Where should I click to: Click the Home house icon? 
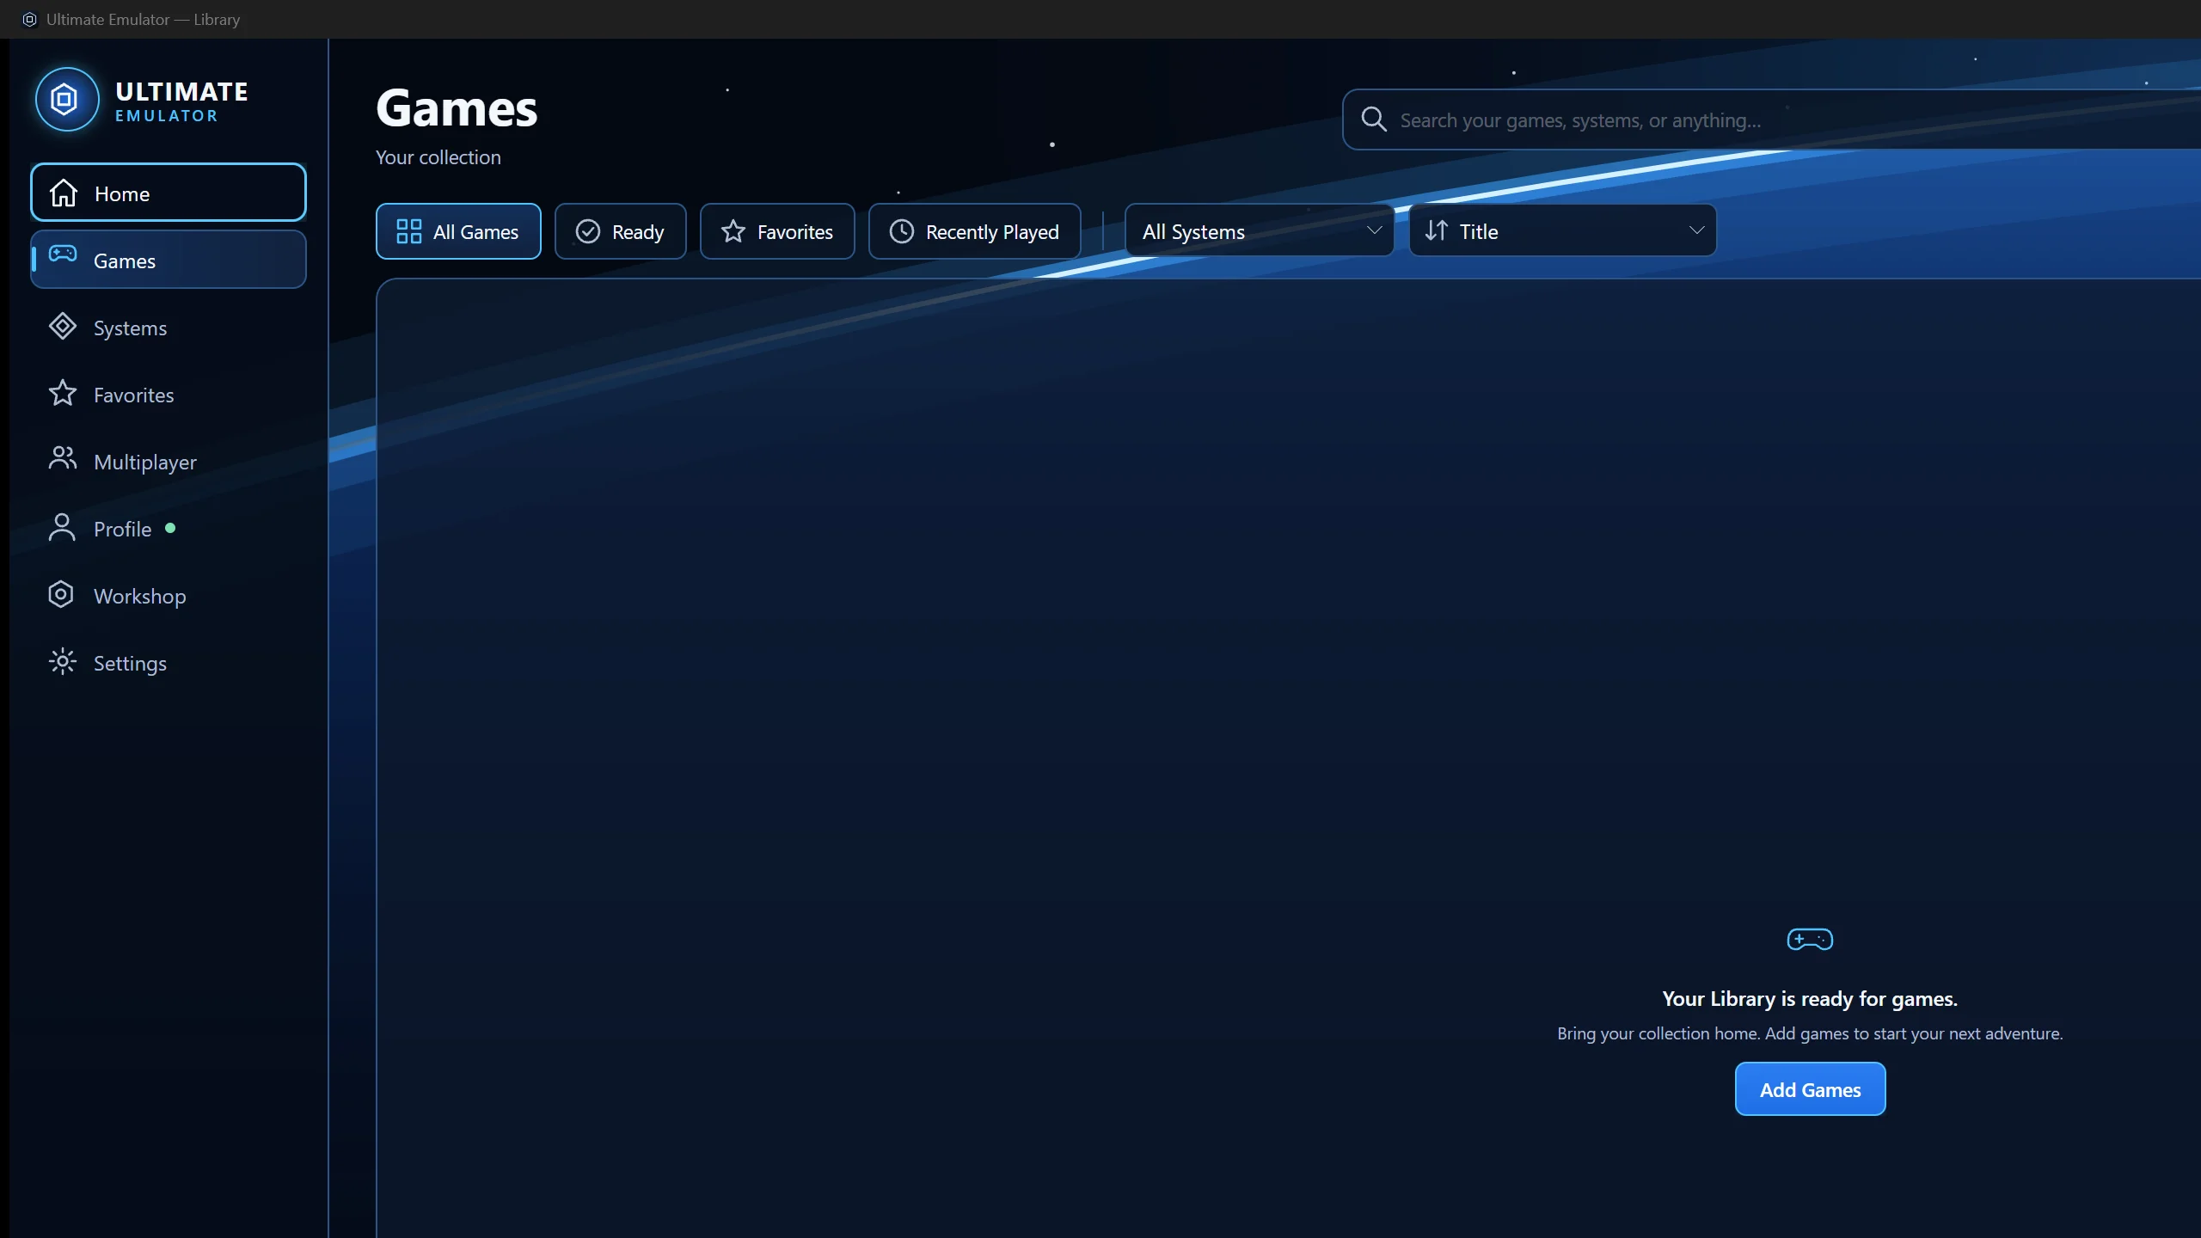64,193
